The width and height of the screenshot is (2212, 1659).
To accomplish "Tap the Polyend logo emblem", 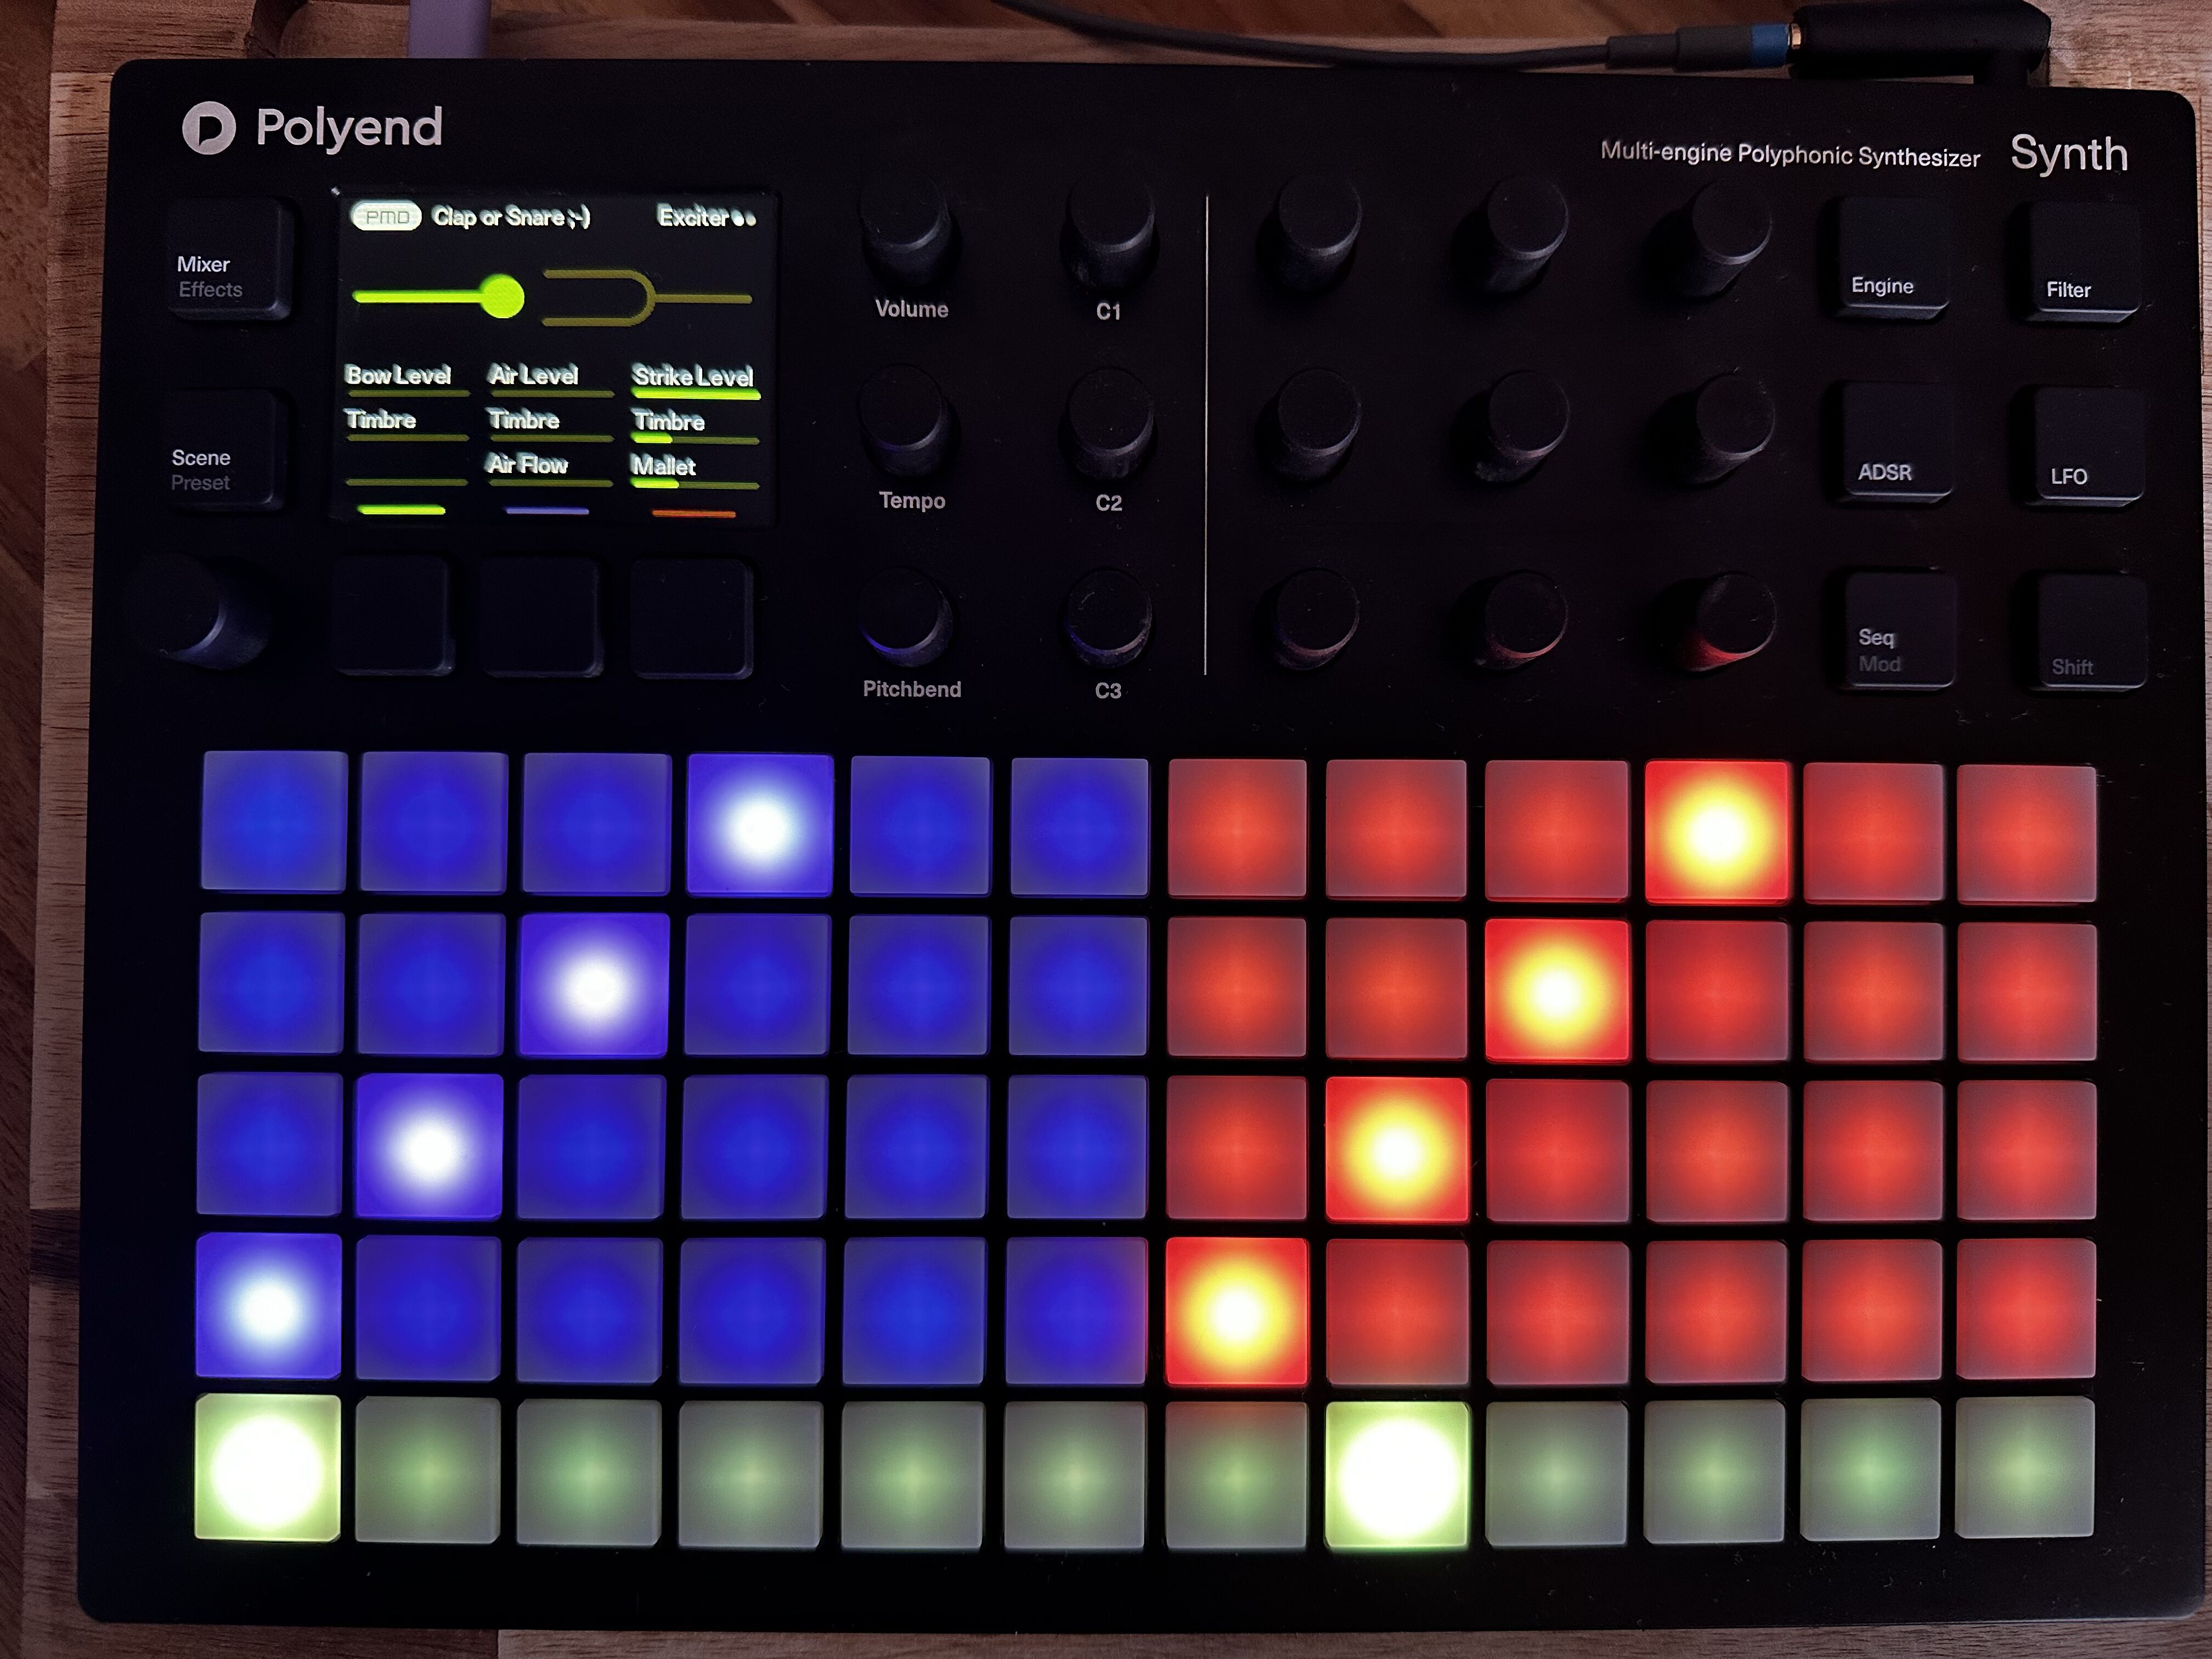I will tap(208, 129).
